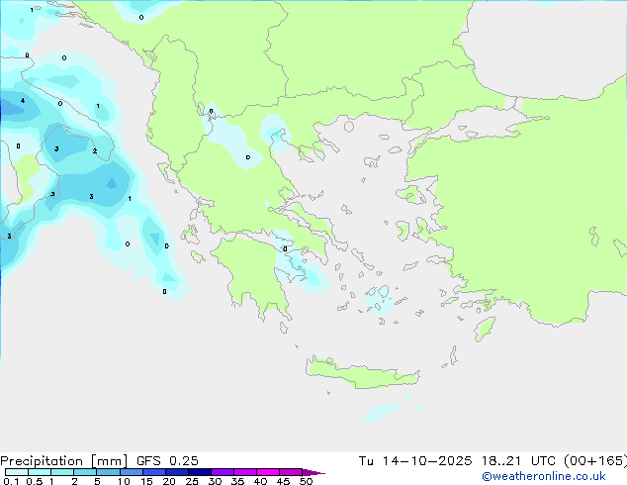Click the legend label '15'
Viewport: 627px width, 485px height.
pos(146,481)
